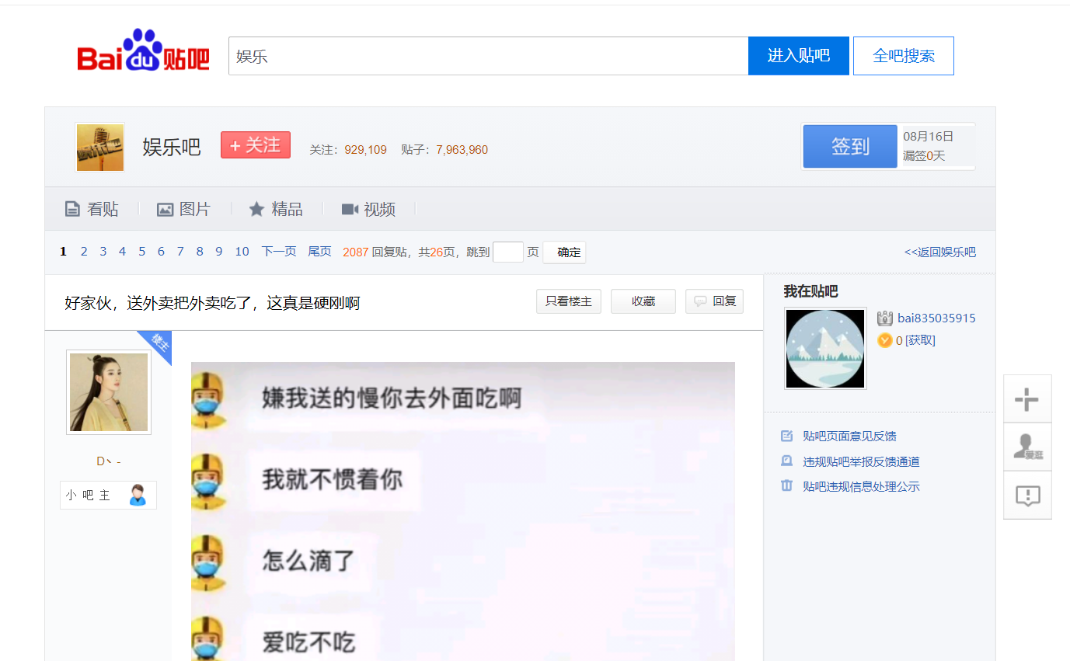Open the original poster's avatar

[x=109, y=392]
